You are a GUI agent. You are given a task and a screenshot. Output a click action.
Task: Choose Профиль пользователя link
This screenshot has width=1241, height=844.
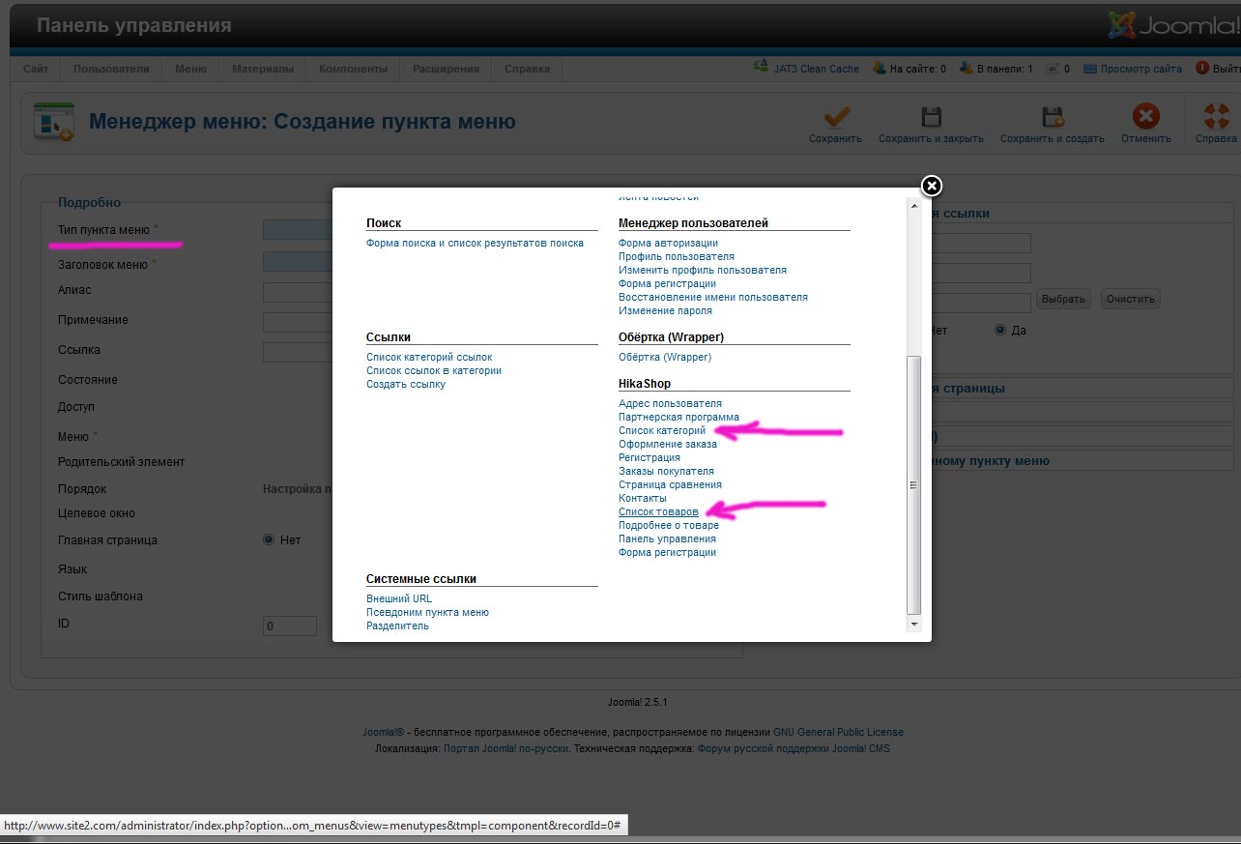[x=677, y=256]
